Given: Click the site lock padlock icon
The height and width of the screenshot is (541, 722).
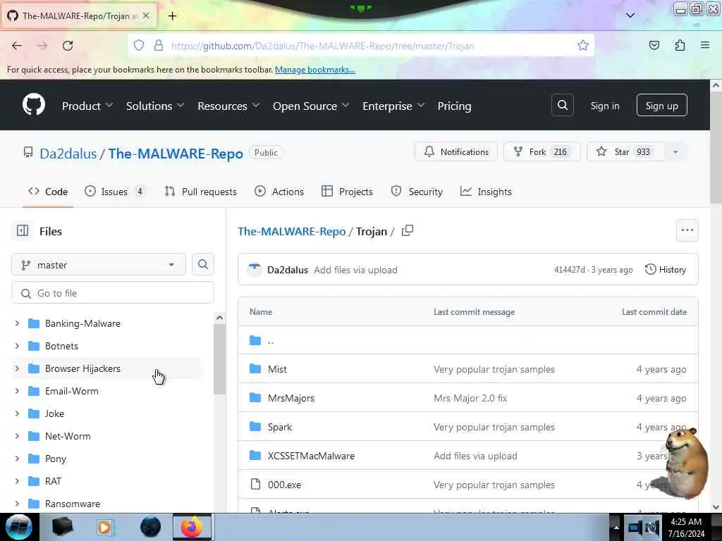Looking at the screenshot, I should 159,46.
